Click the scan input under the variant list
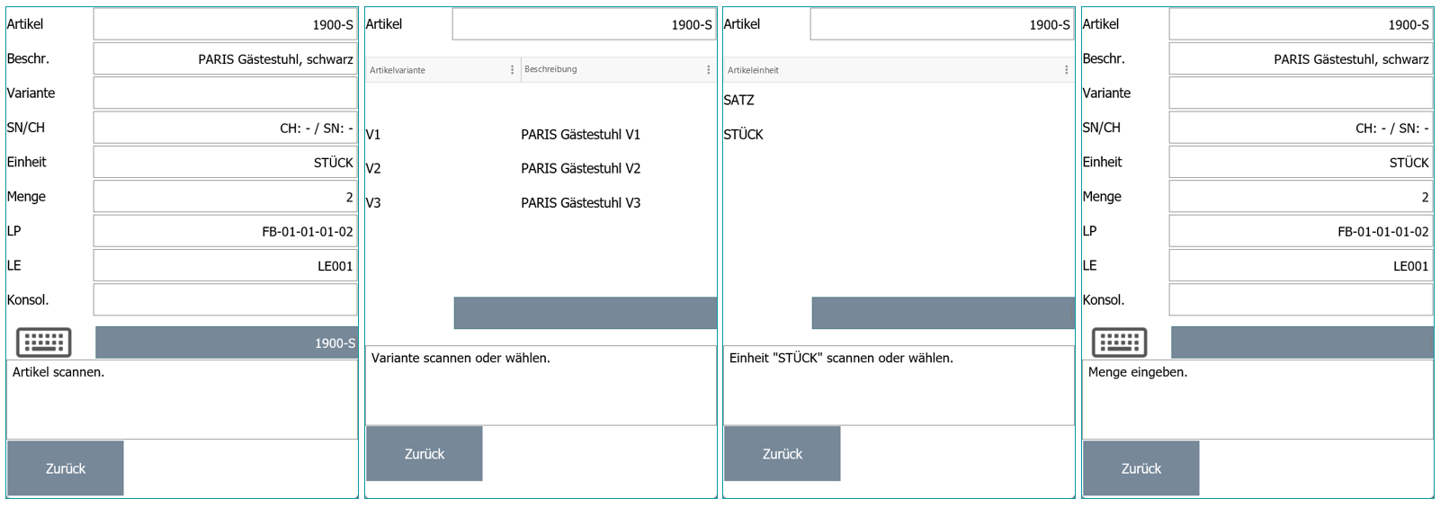The width and height of the screenshot is (1440, 507). [585, 313]
